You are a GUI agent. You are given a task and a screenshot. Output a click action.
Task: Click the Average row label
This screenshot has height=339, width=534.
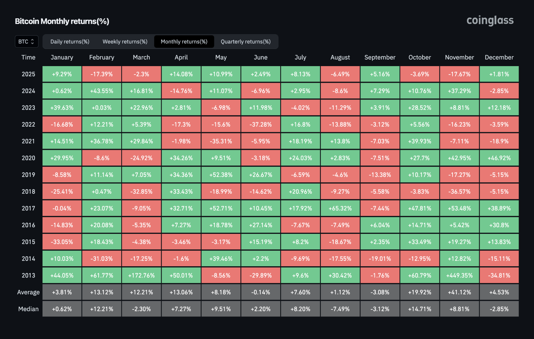28,292
